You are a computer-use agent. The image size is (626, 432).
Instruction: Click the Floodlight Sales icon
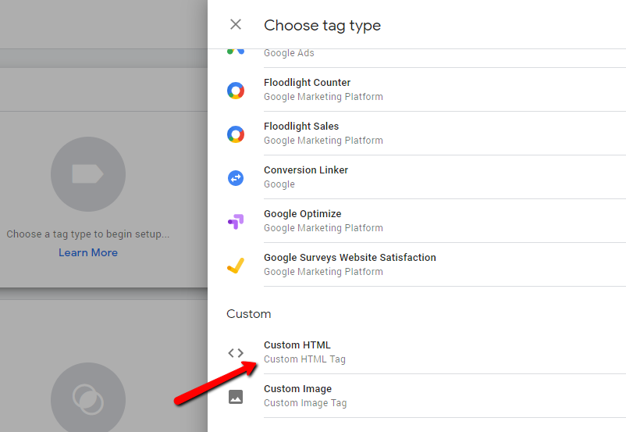(236, 134)
